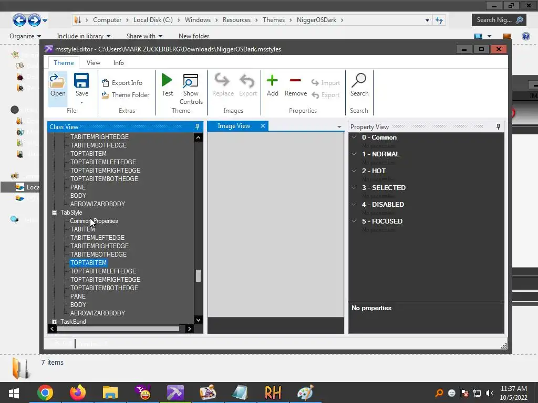
Task: Click the Export Info icon
Action: coord(106,82)
